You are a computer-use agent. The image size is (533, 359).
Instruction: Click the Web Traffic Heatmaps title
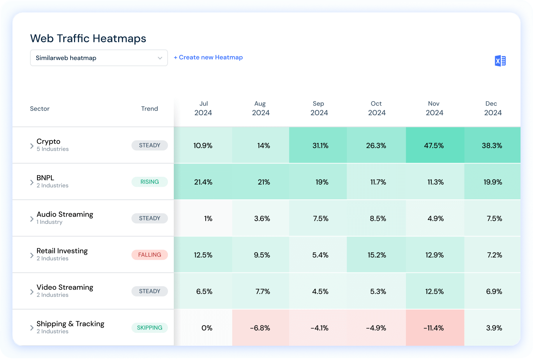pyautogui.click(x=88, y=38)
